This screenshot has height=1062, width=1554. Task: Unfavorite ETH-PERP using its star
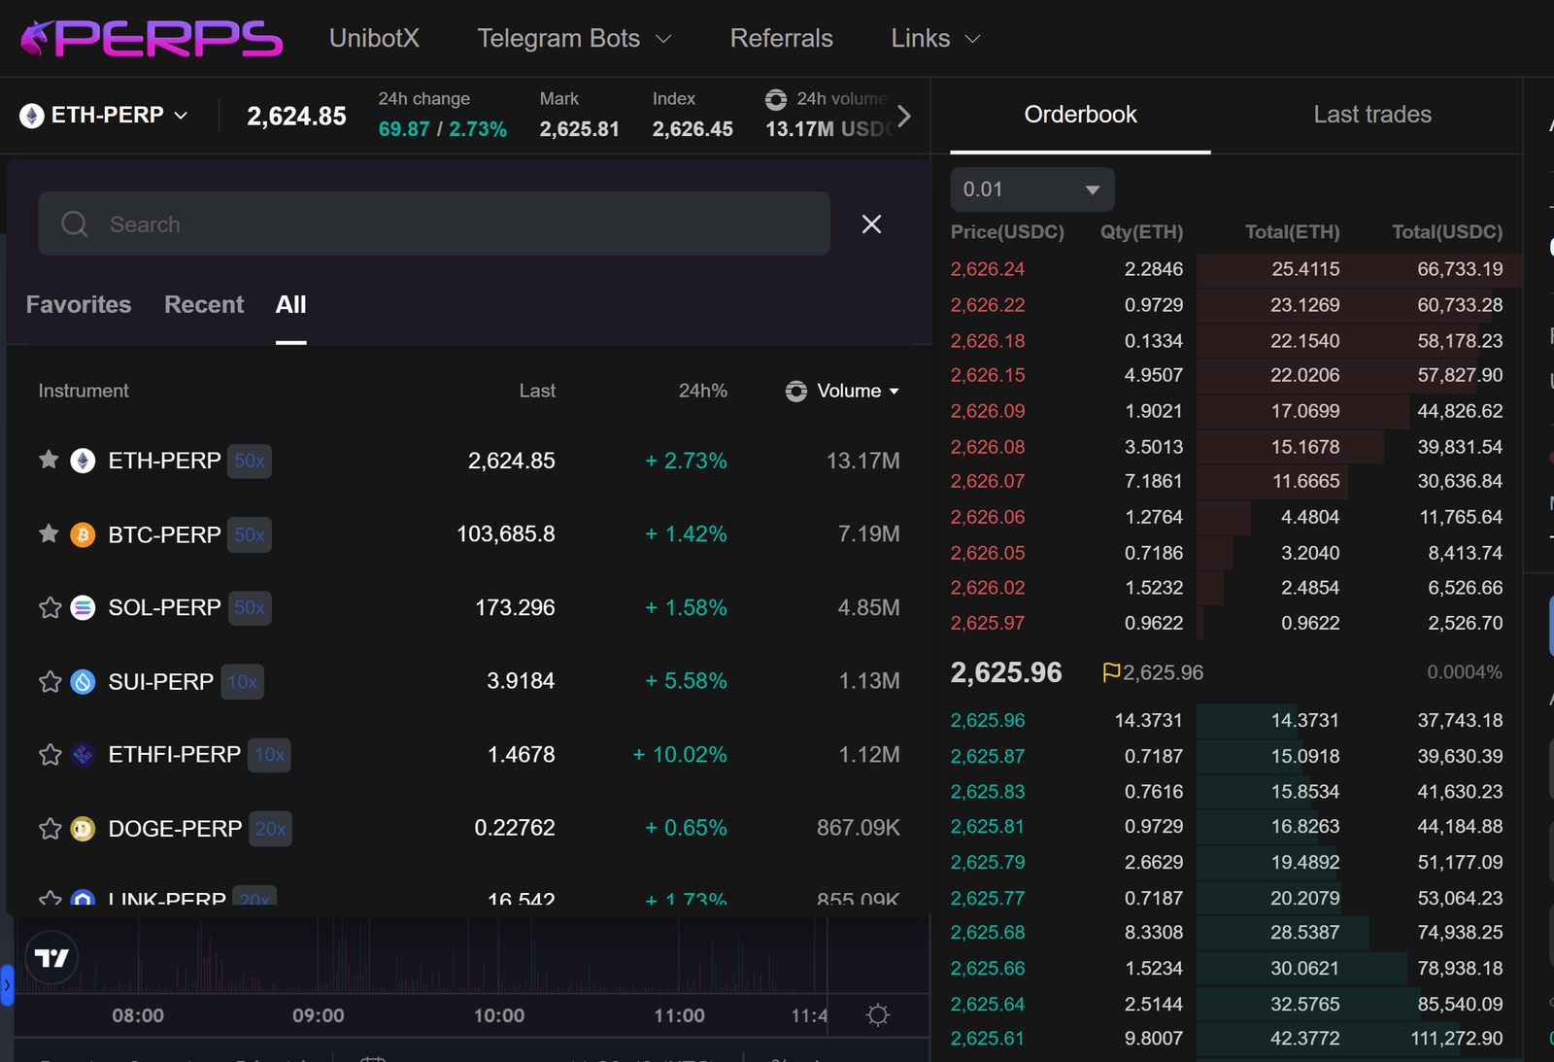point(49,460)
